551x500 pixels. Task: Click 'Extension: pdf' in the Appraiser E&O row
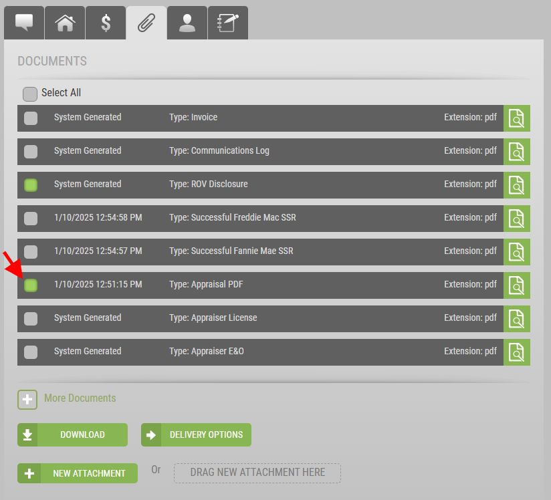pyautogui.click(x=470, y=351)
